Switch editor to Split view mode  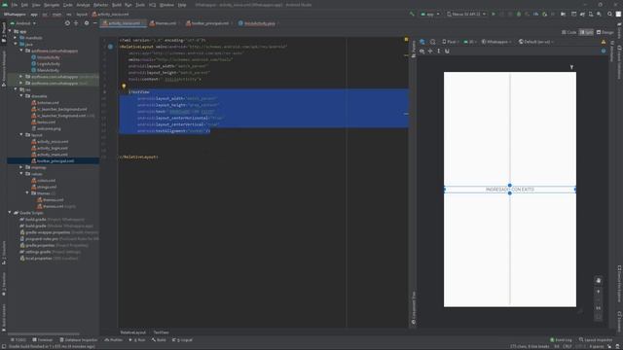pyautogui.click(x=586, y=32)
